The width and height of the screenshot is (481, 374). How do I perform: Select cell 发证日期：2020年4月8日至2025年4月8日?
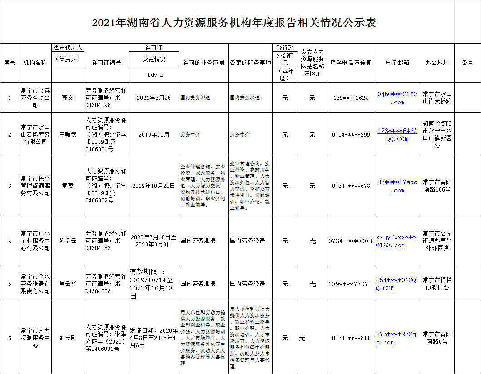(154, 338)
